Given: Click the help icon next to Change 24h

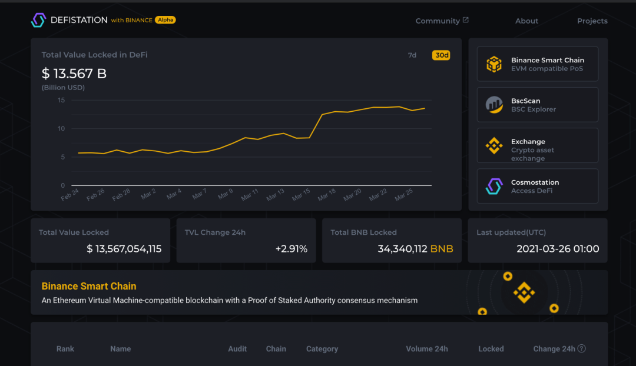Looking at the screenshot, I should tap(581, 348).
